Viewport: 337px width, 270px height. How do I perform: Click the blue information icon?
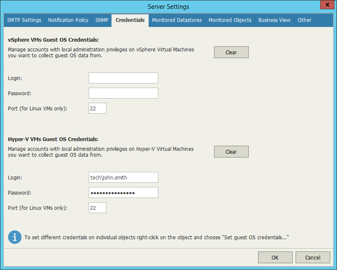15,237
